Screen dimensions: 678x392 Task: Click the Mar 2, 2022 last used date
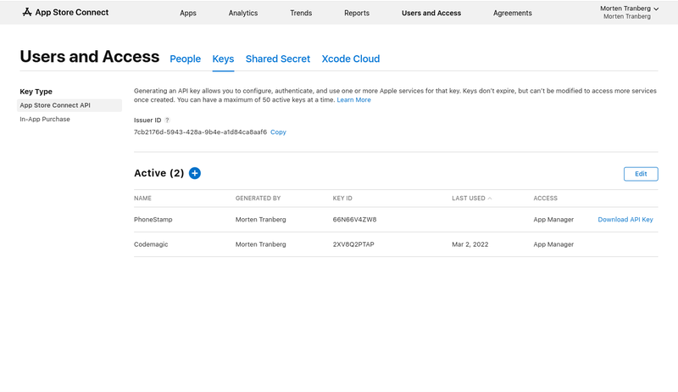[470, 244]
